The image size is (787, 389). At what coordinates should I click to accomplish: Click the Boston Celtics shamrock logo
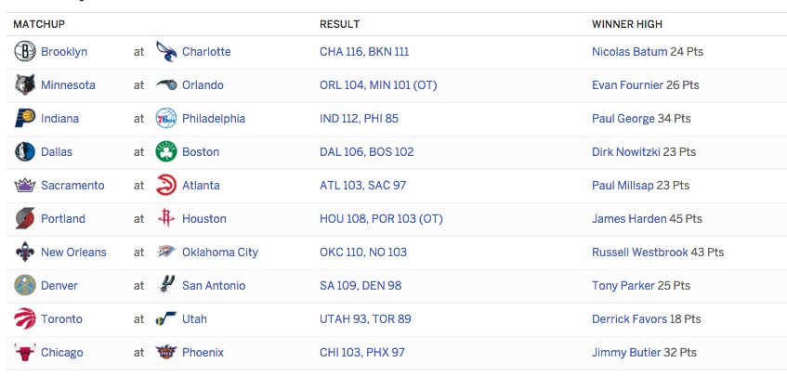click(166, 152)
